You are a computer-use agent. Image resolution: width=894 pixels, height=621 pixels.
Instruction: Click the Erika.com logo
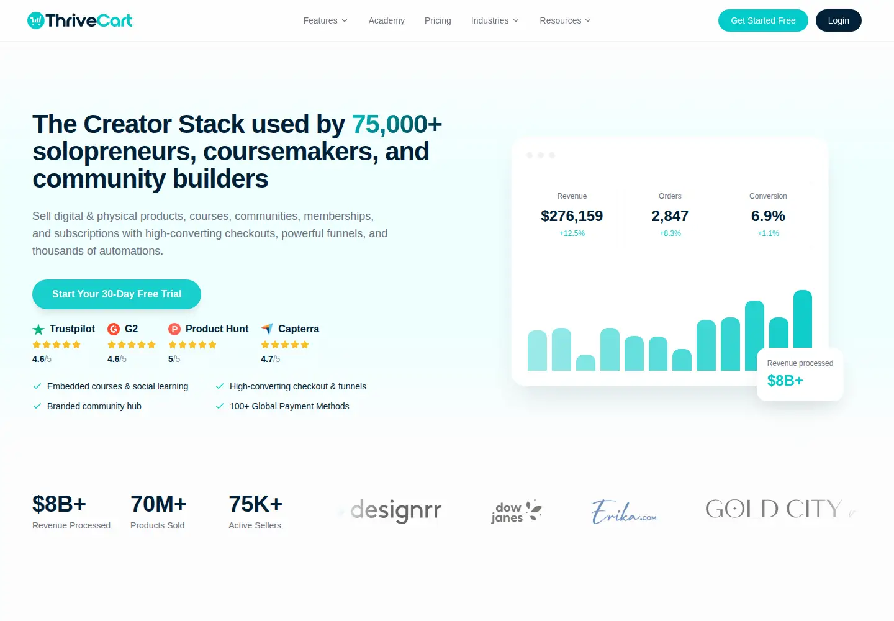pyautogui.click(x=624, y=512)
